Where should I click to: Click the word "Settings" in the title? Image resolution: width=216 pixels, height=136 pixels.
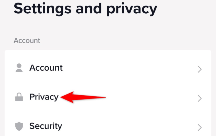[x=41, y=9]
